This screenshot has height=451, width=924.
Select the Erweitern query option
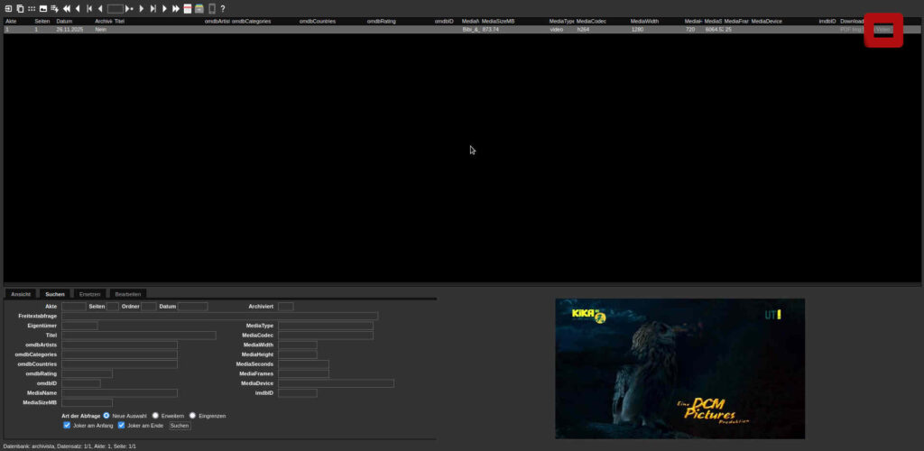(x=155, y=415)
